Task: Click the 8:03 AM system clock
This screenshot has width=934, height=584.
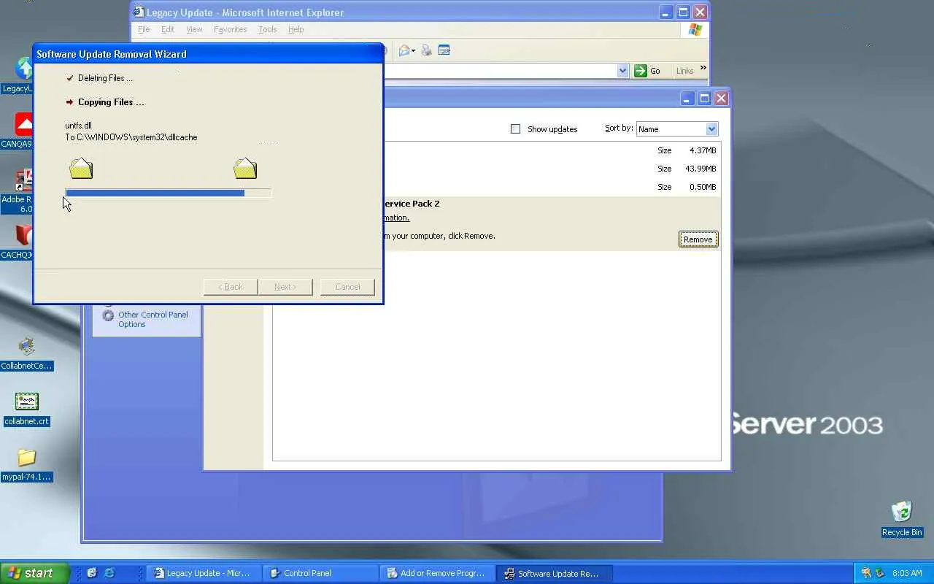Action: (x=907, y=573)
